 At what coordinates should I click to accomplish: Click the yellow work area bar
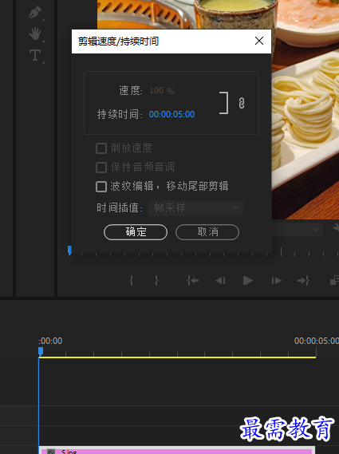(x=177, y=357)
